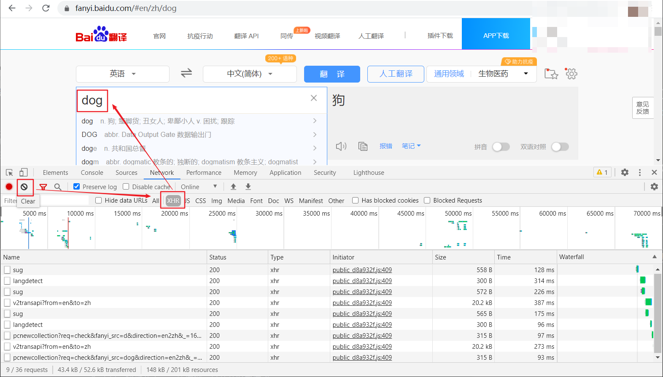Enable the Disable cache checkbox
This screenshot has width=663, height=377.
pyautogui.click(x=126, y=186)
